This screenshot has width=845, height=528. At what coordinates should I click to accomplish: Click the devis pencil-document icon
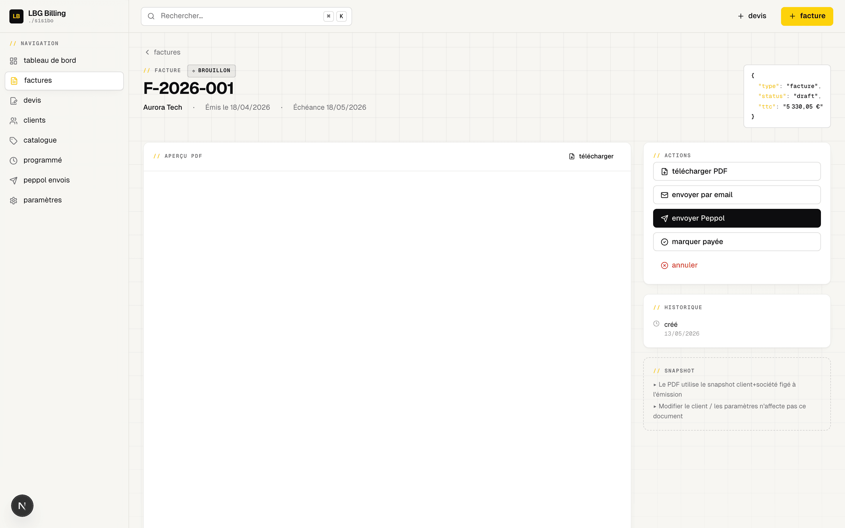click(x=13, y=101)
